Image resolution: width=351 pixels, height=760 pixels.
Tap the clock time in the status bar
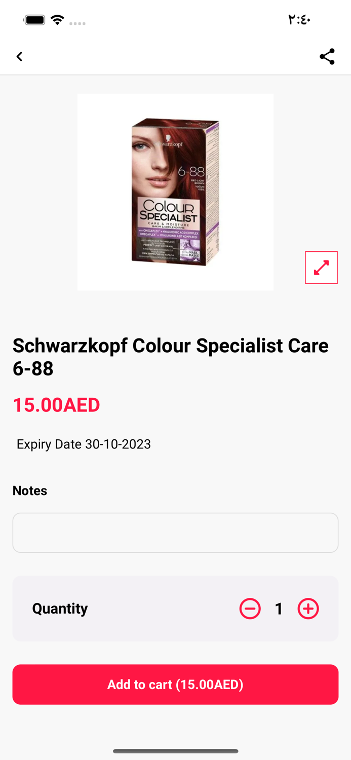(x=299, y=20)
